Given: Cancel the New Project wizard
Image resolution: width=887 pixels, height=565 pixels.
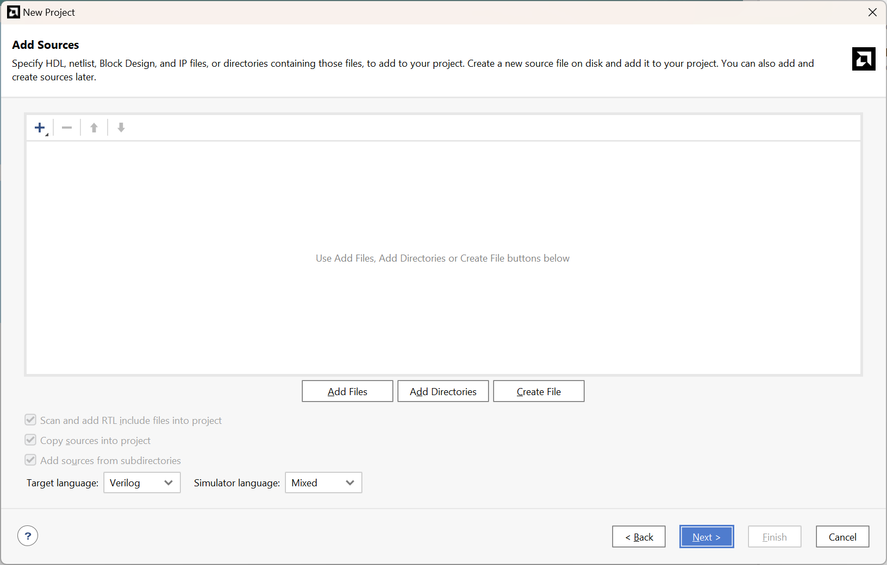Looking at the screenshot, I should click(842, 537).
